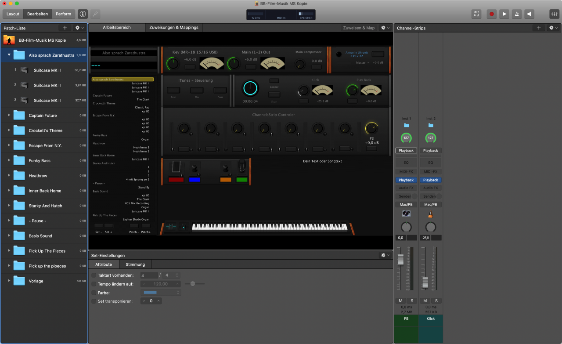This screenshot has height=344, width=562.
Task: Toggle the Farbe checkbox
Action: tap(94, 293)
